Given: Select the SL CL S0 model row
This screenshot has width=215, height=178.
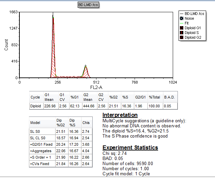Looking at the screenshot, I should click(38, 138).
